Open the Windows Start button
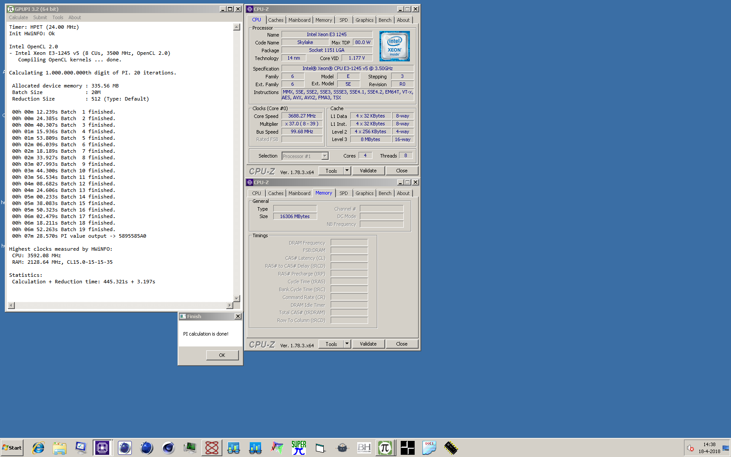The height and width of the screenshot is (457, 731). tap(12, 447)
